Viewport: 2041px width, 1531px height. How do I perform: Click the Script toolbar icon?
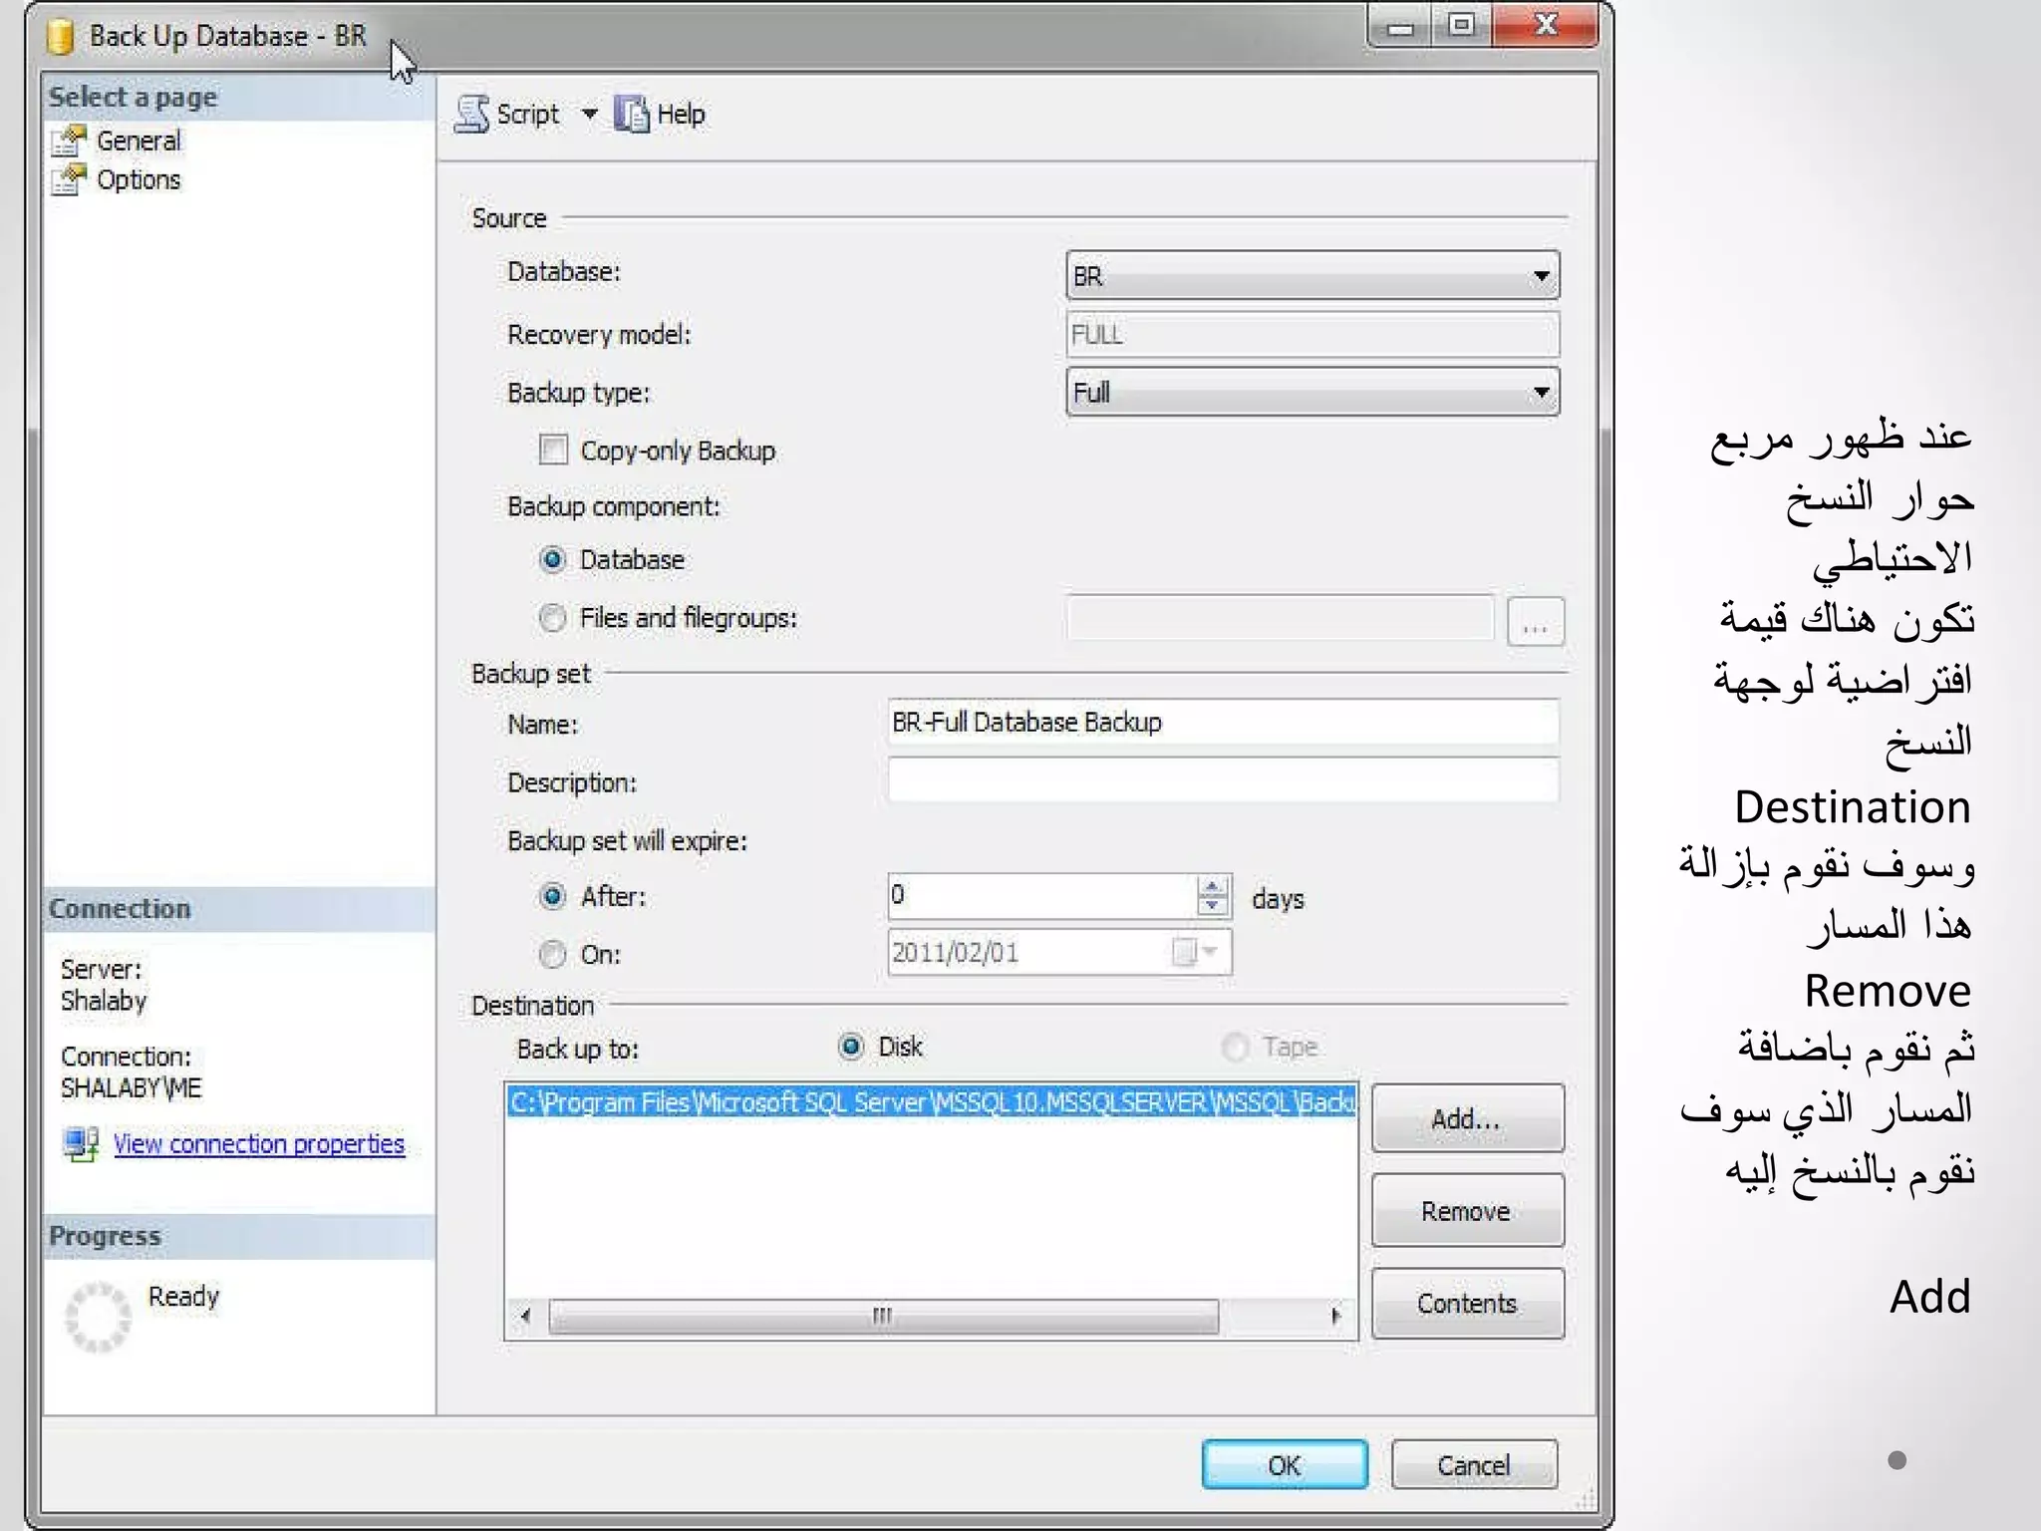point(471,115)
